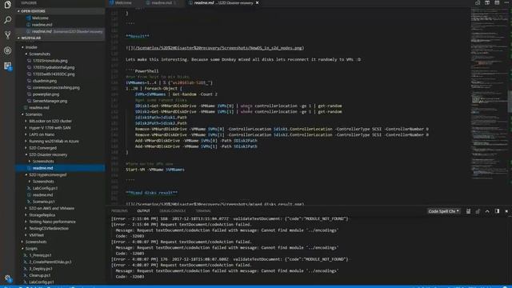Click the editor vertical scrollbar thumb
Viewport: 512px width, 288px height.
pos(510,102)
